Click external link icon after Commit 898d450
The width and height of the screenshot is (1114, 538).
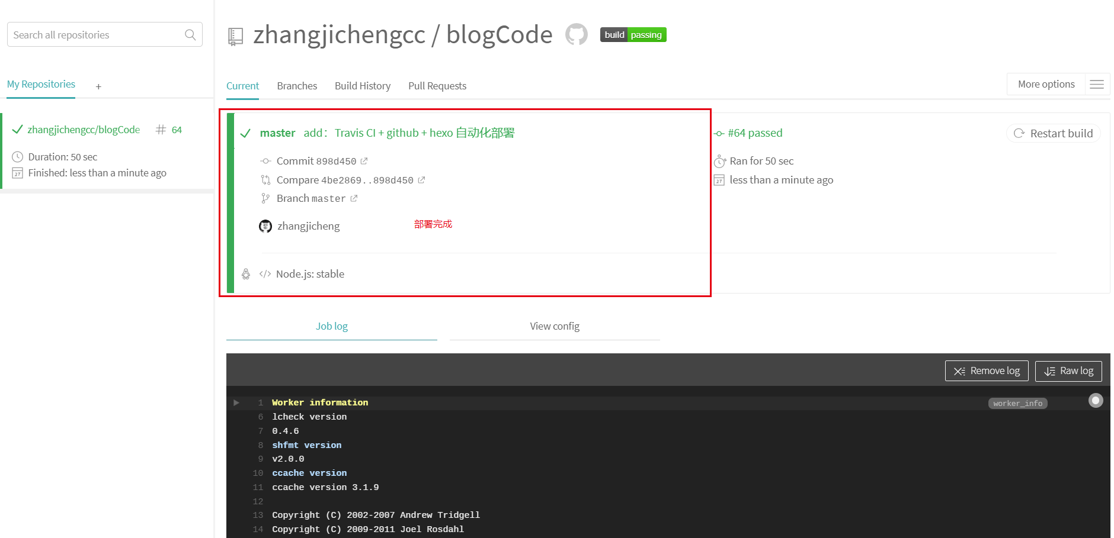(x=364, y=161)
